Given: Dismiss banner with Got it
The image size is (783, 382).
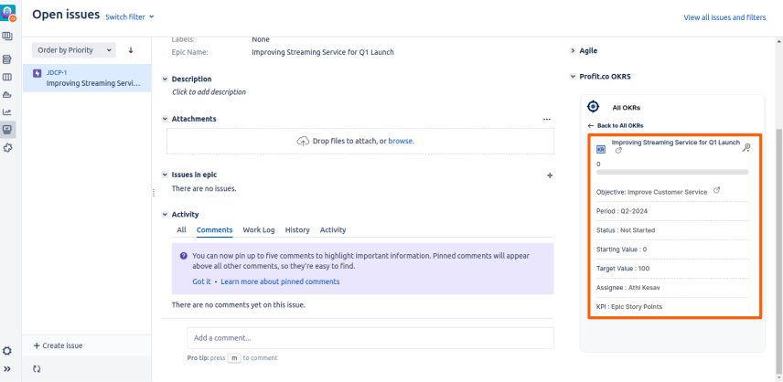Looking at the screenshot, I should pos(202,281).
